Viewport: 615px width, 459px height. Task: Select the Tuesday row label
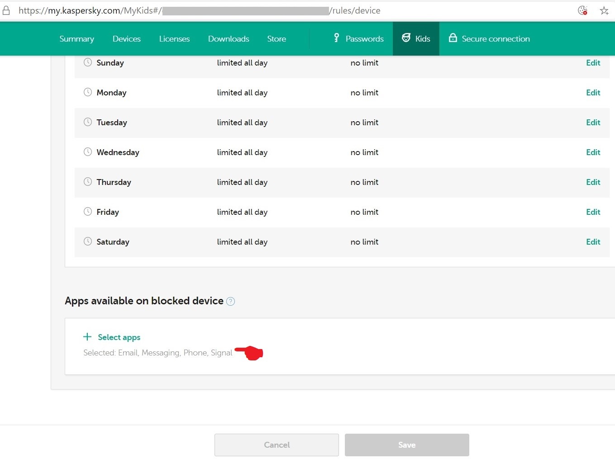click(112, 123)
